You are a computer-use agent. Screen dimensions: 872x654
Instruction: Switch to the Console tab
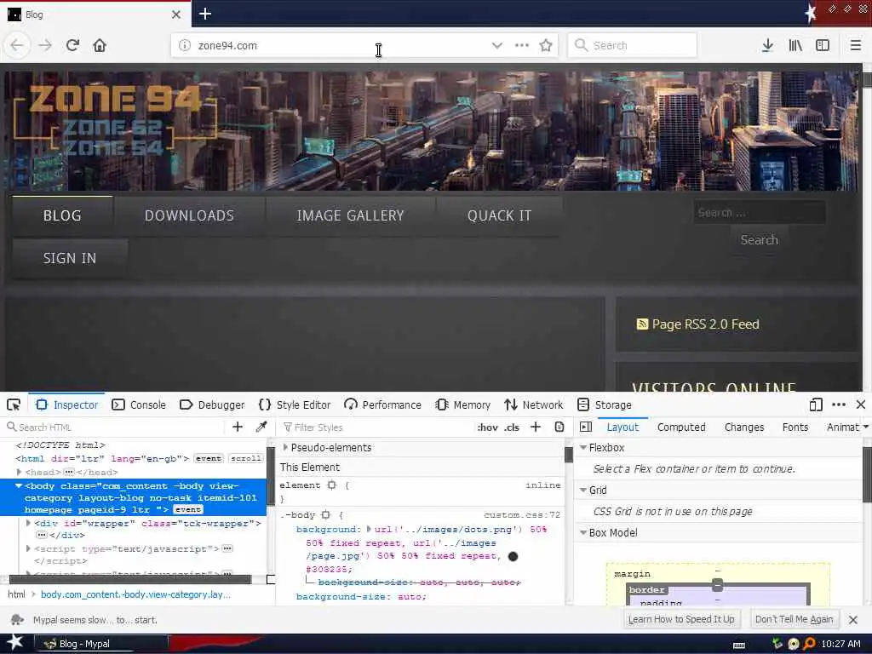[139, 404]
